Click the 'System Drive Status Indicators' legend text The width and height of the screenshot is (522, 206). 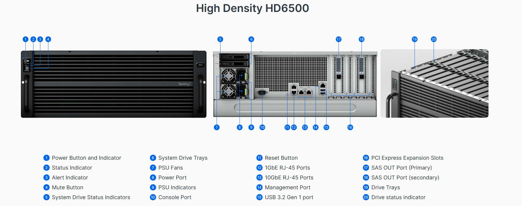coord(91,197)
